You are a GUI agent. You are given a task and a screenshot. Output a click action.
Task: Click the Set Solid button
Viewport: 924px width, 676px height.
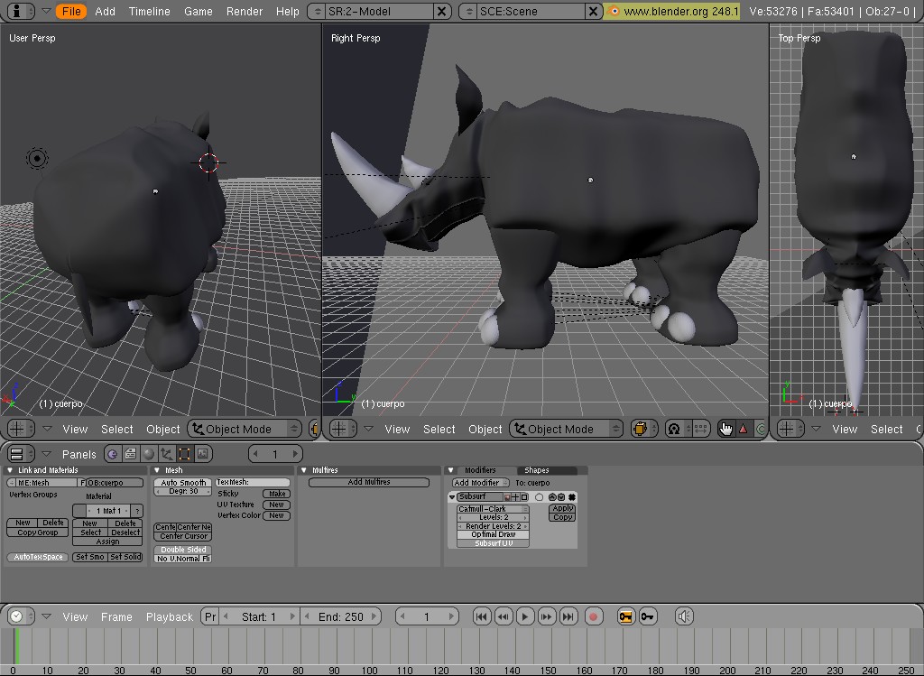[x=125, y=556]
